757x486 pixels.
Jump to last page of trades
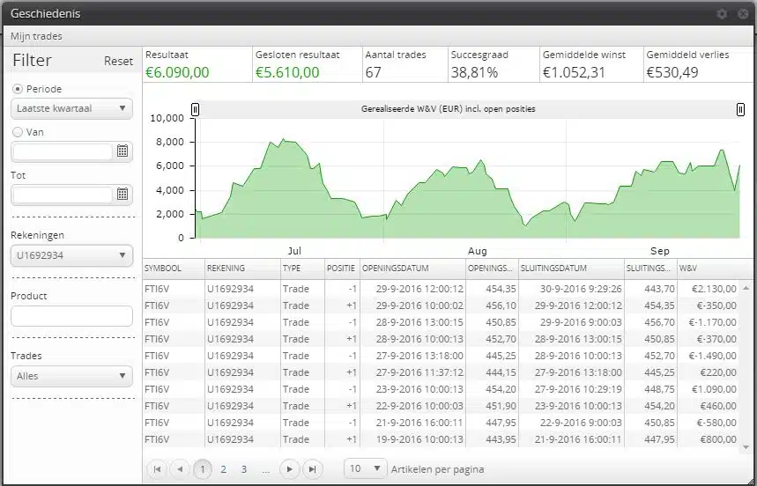(311, 469)
